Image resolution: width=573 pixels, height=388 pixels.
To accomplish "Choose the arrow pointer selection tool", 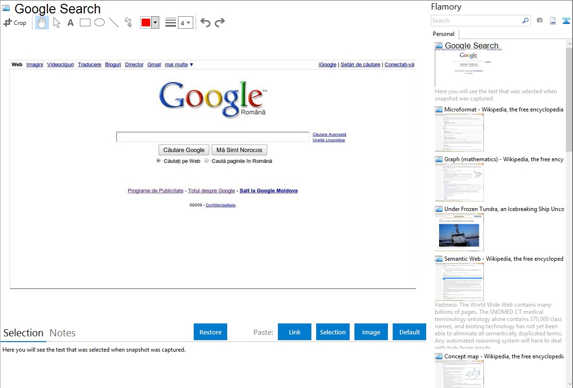I will pos(56,22).
